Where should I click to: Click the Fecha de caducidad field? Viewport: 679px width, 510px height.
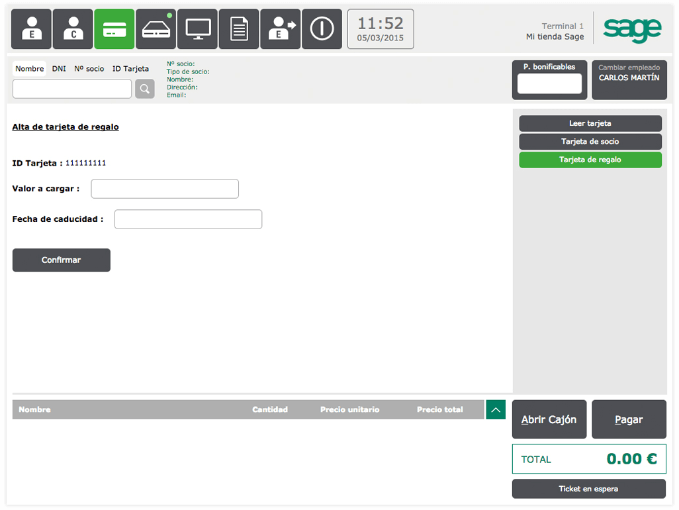point(189,219)
